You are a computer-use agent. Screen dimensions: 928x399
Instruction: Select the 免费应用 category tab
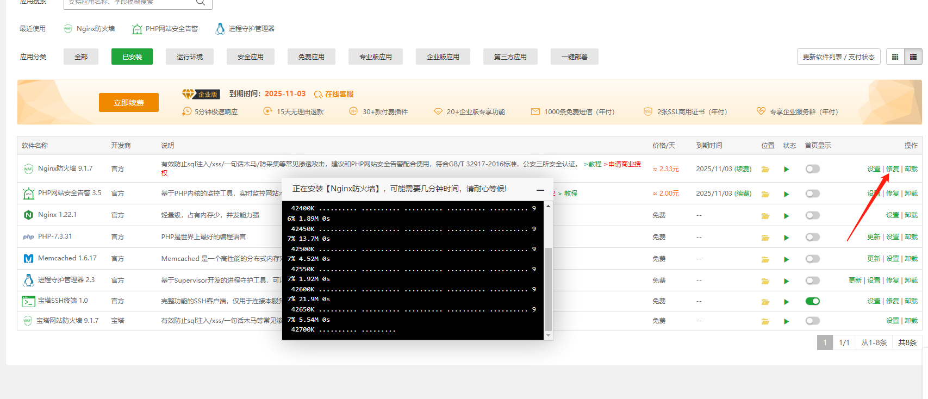coord(312,57)
